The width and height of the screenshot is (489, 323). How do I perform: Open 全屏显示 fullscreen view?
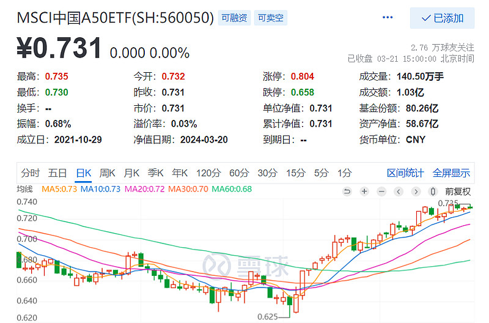pyautogui.click(x=451, y=173)
